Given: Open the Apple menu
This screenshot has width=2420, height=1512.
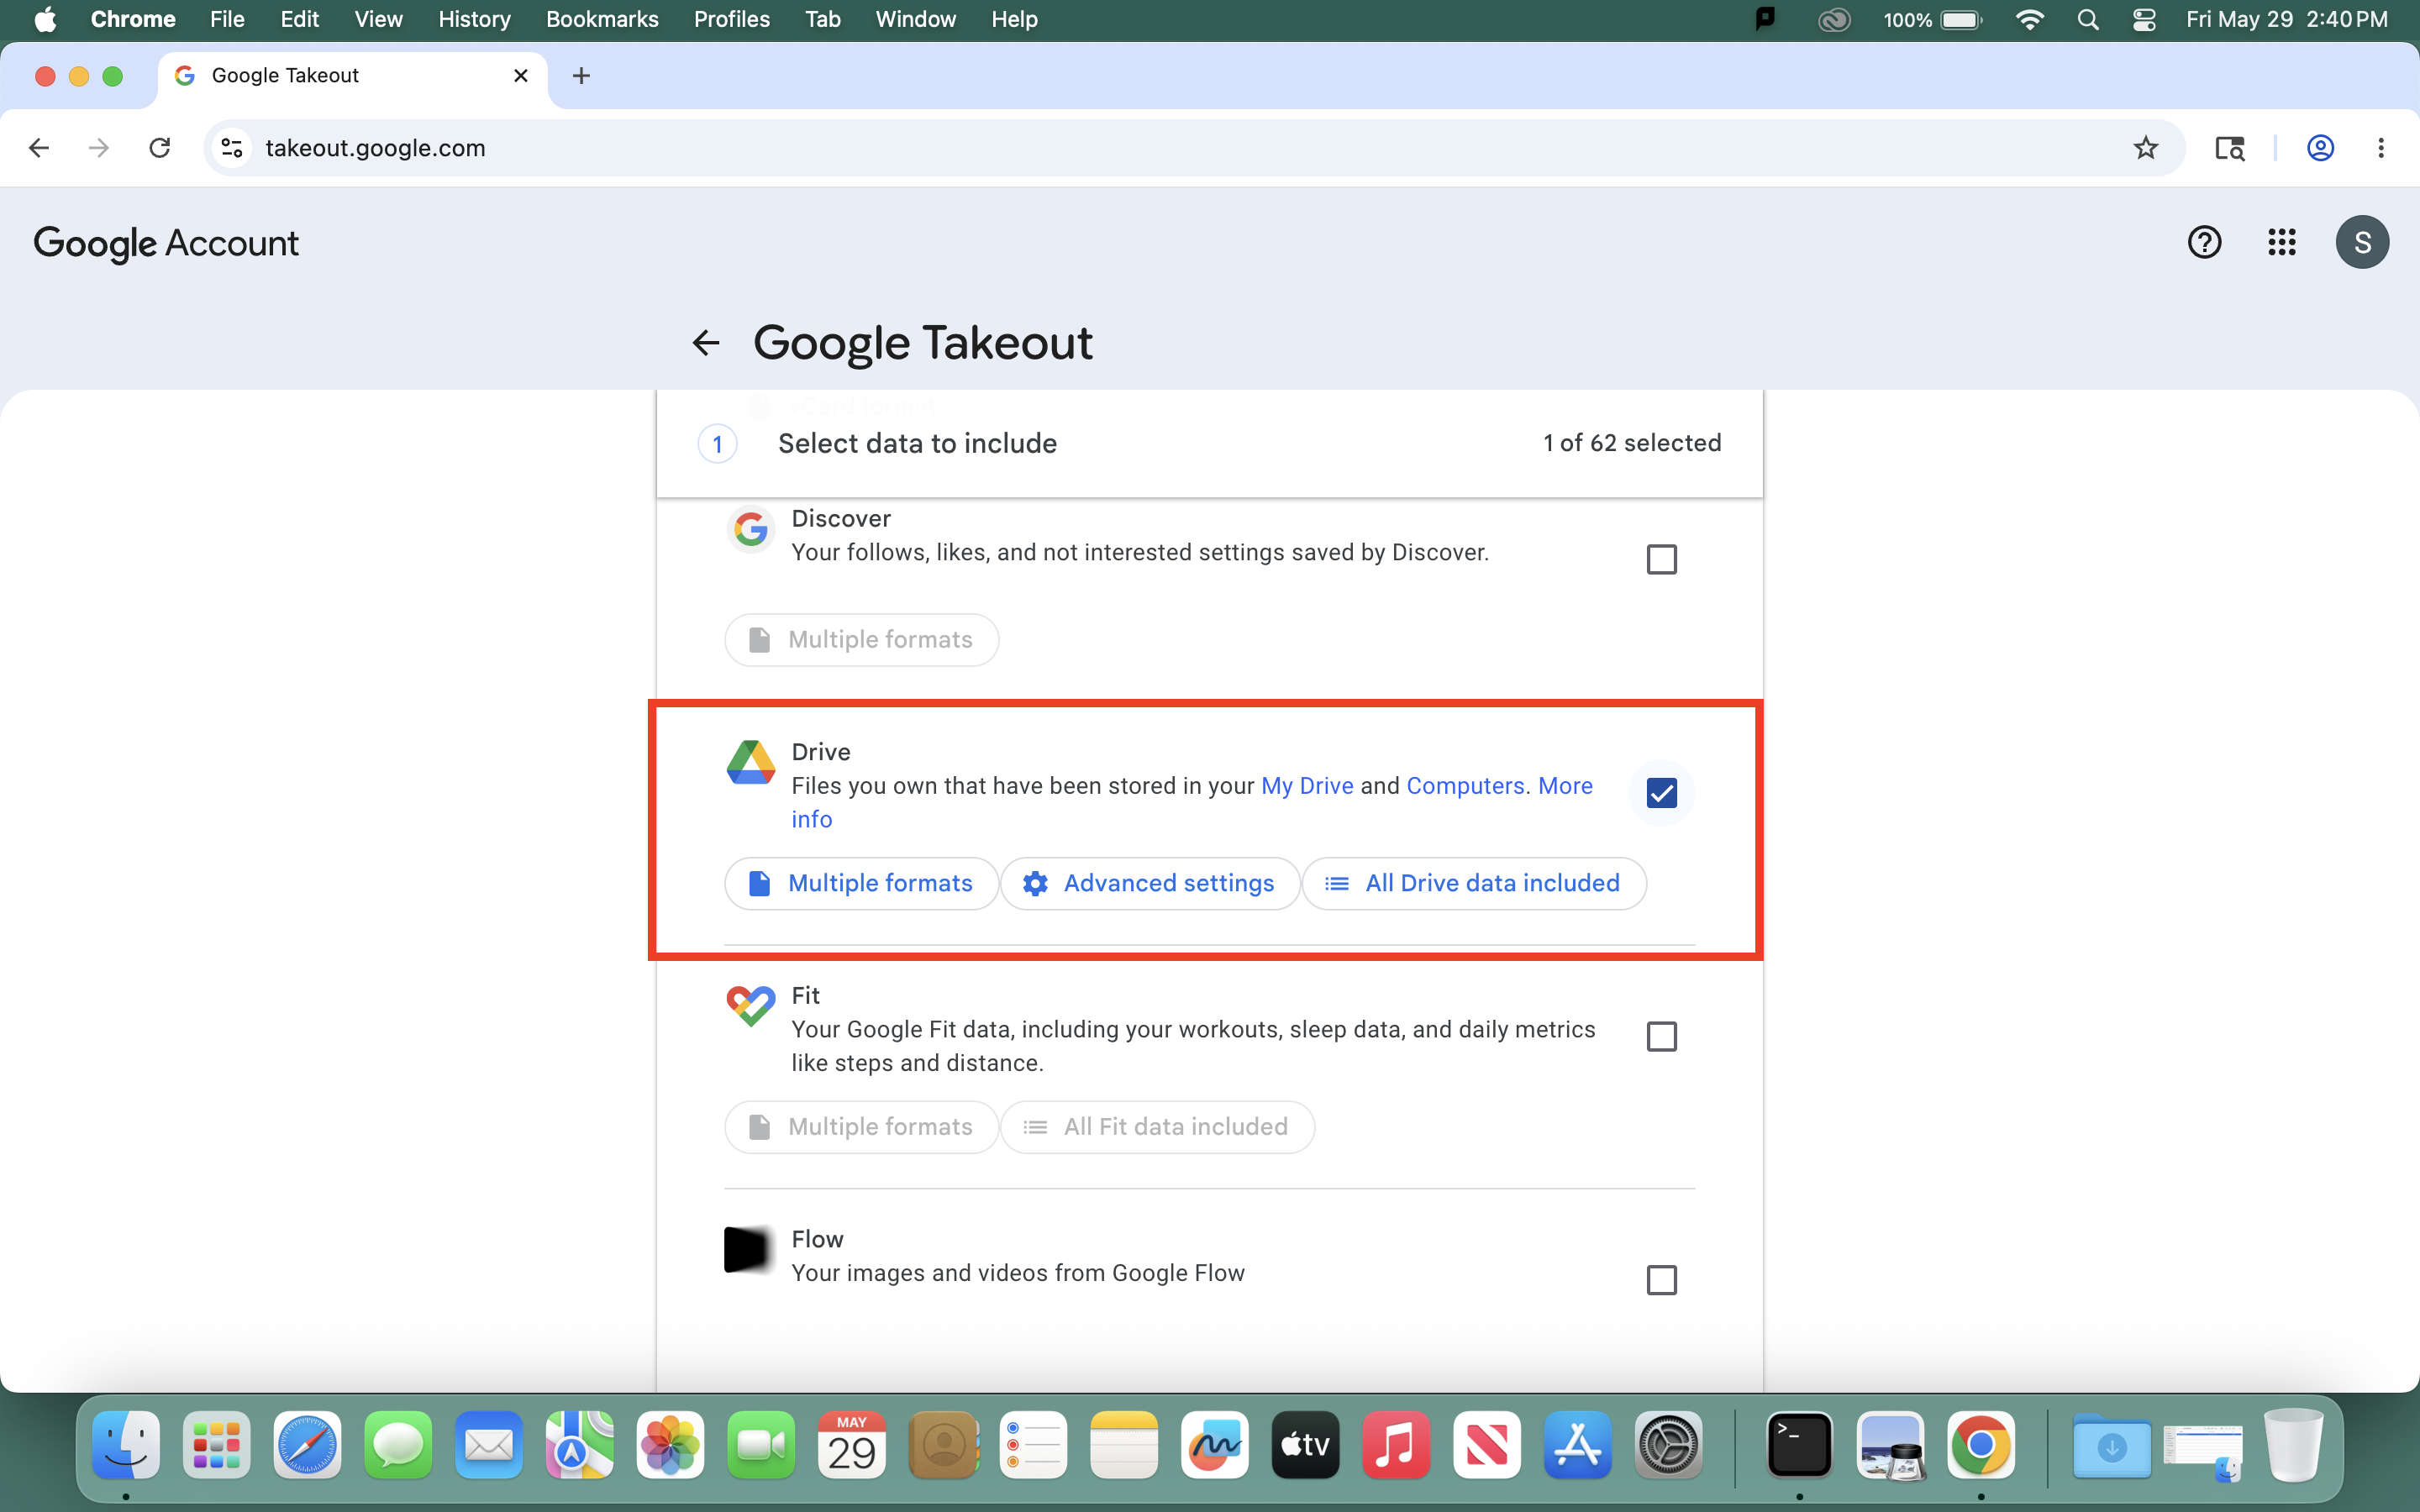Looking at the screenshot, I should coord(45,20).
